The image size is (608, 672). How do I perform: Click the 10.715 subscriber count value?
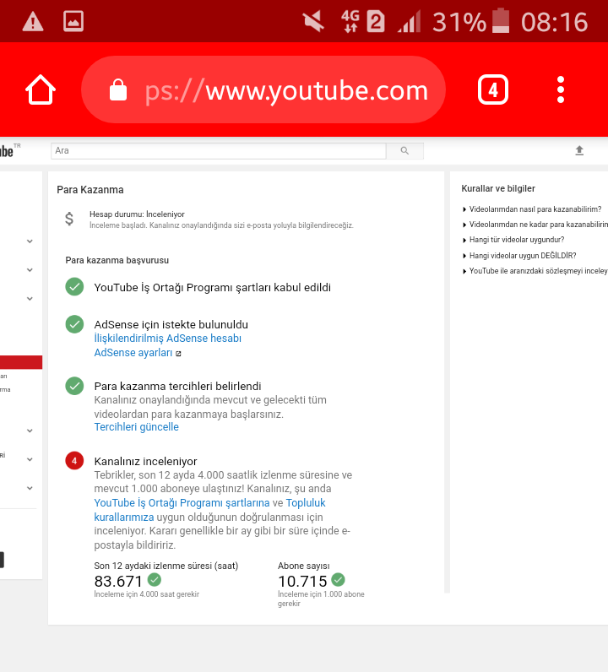click(x=302, y=581)
